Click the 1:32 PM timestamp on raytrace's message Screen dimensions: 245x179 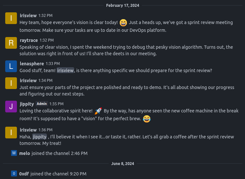click(47, 40)
